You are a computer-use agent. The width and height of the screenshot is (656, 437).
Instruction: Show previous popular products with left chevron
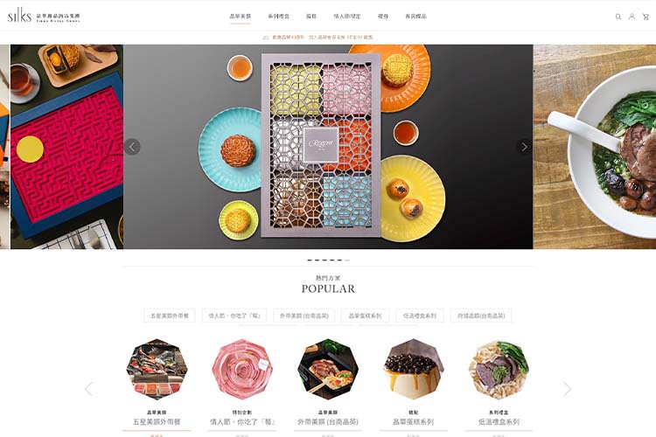[x=88, y=389]
